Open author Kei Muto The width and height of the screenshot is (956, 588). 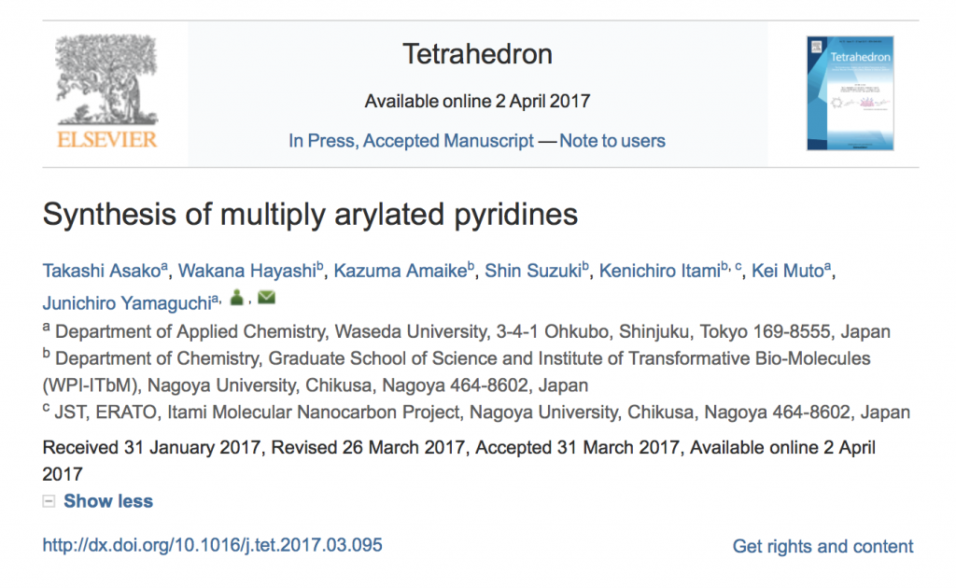(787, 271)
